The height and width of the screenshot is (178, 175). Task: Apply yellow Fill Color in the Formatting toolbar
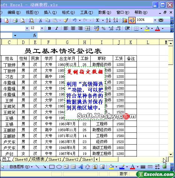coord(147,28)
